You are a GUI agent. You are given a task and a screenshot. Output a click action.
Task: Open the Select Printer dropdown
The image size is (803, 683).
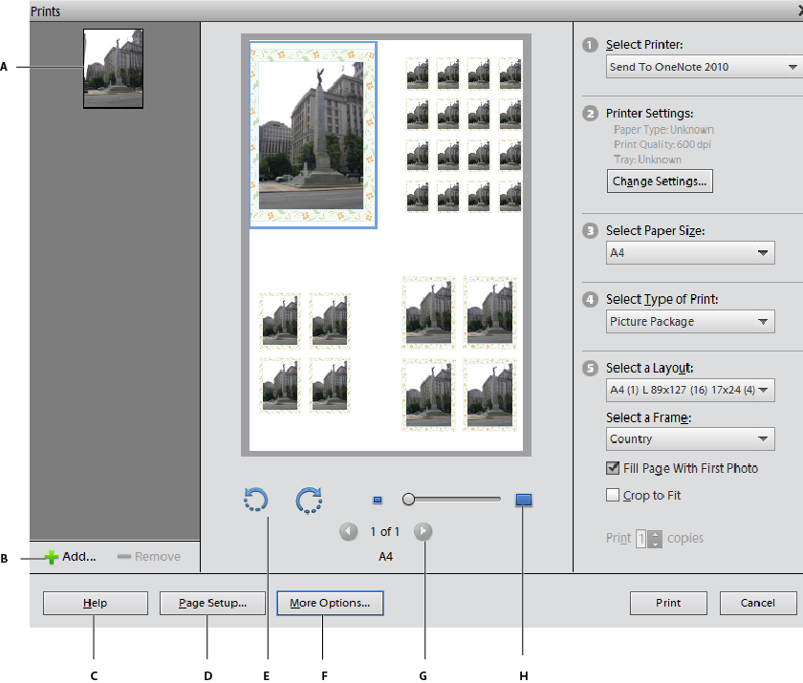pos(703,66)
